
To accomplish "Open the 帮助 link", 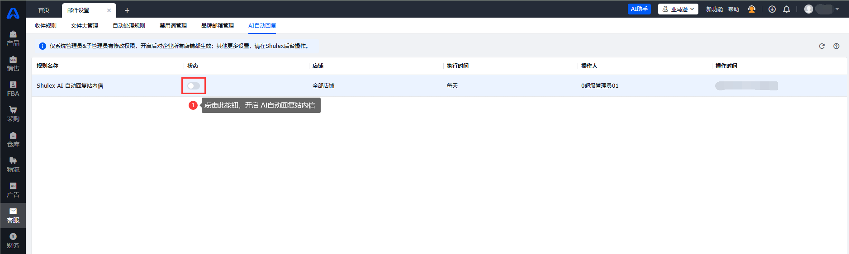I will tap(734, 9).
